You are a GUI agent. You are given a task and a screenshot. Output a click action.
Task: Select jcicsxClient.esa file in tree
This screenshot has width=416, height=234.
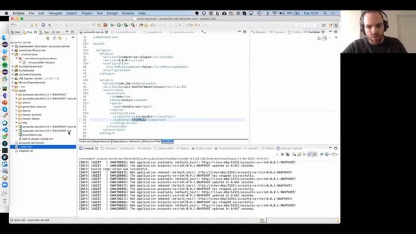pyautogui.click(x=32, y=135)
